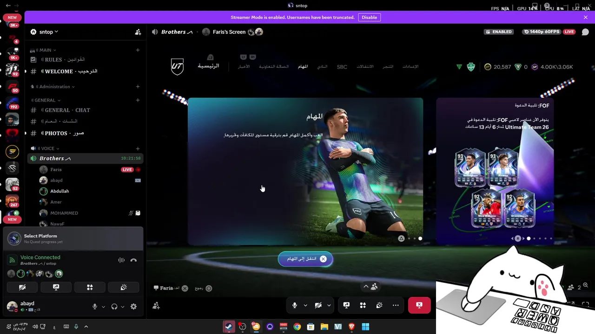This screenshot has height=334, width=595.
Task: Open microphone input options chevron in user panel
Action: coord(103,307)
